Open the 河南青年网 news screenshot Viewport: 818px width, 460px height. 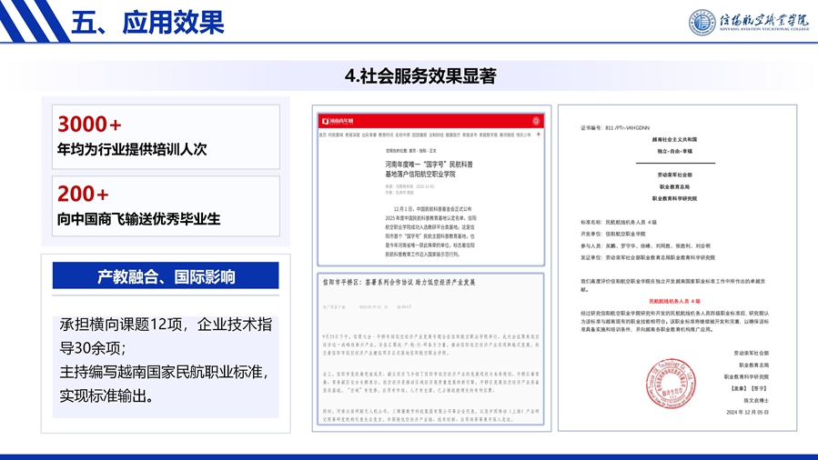tap(431, 190)
